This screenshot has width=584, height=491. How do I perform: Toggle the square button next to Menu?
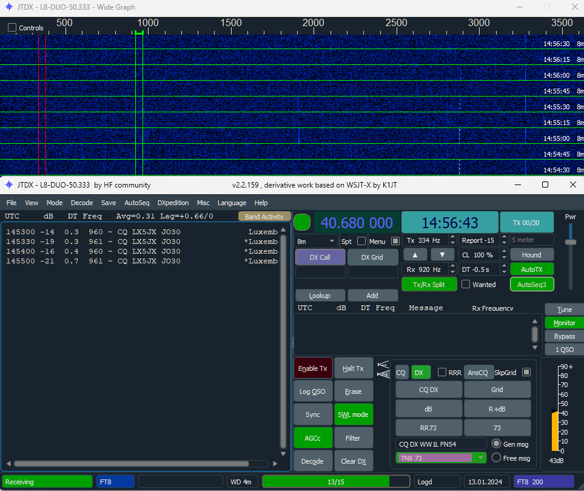point(395,241)
